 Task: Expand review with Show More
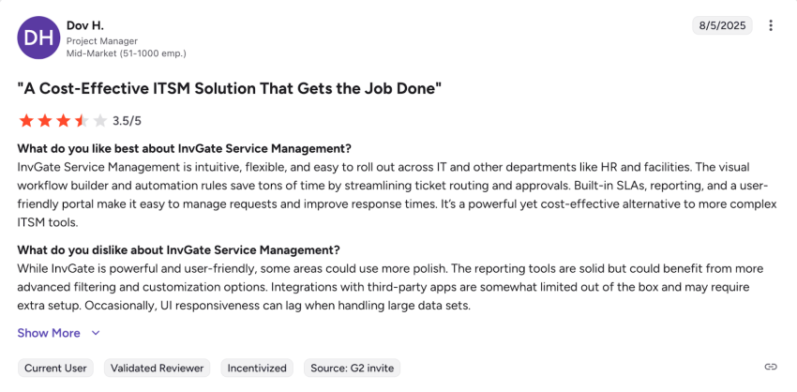49,333
